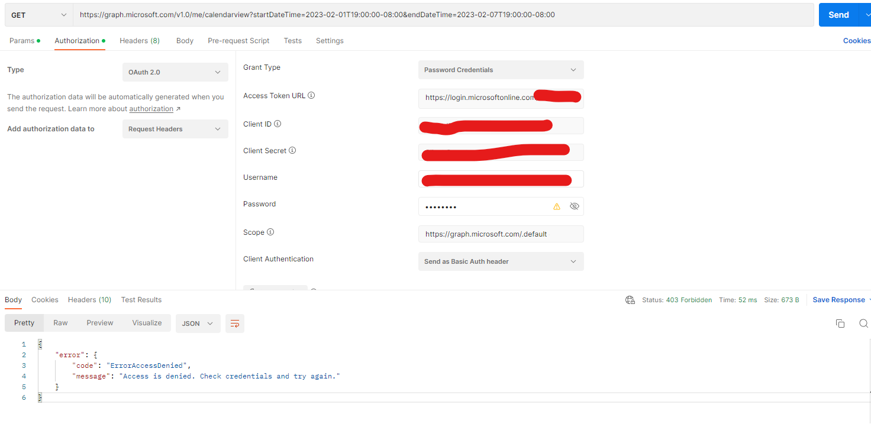Open the Client Authentication dropdown

[501, 261]
